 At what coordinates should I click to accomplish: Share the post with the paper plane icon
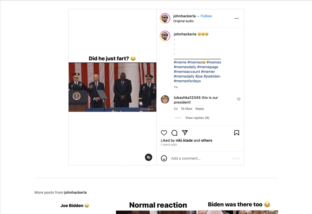tap(185, 133)
